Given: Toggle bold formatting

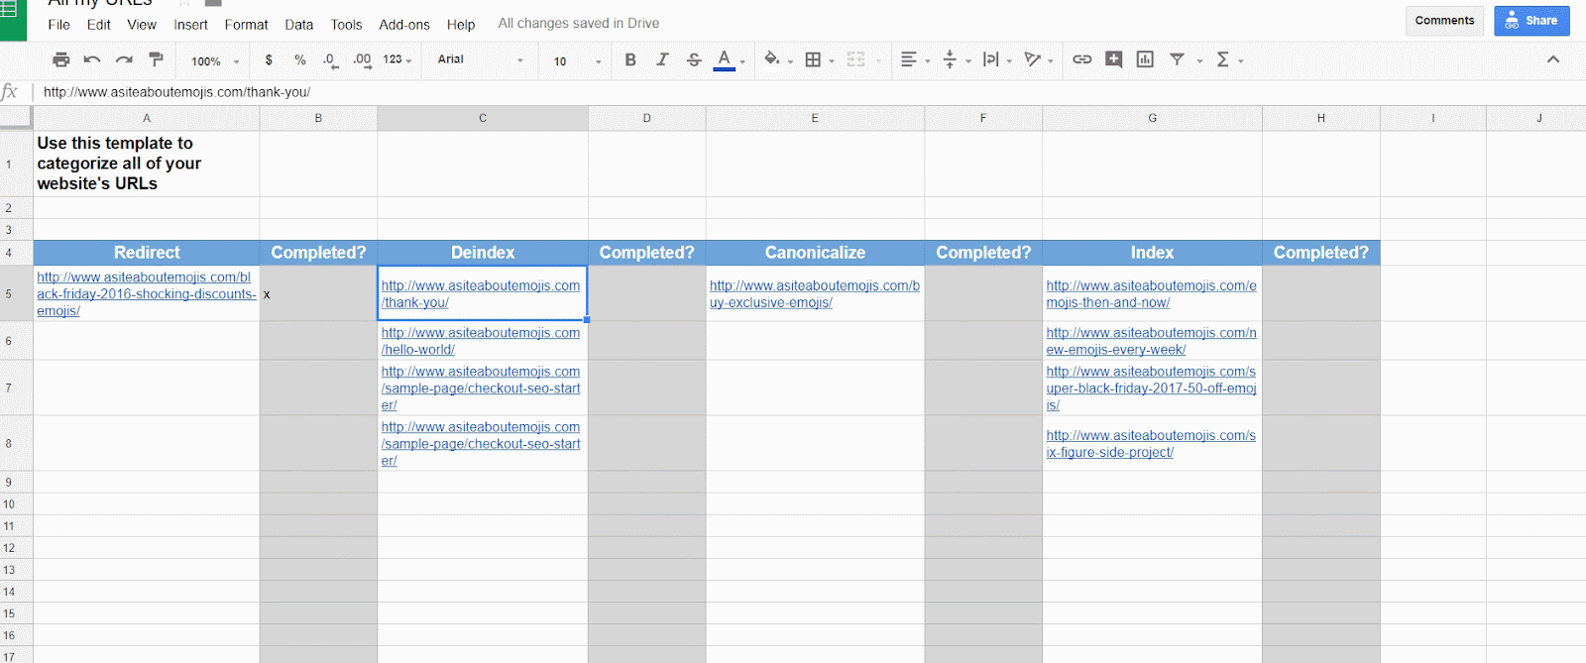Looking at the screenshot, I should pyautogui.click(x=630, y=59).
